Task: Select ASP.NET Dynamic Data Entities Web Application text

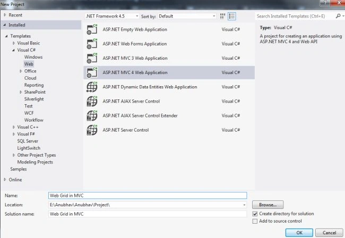Action: click(150, 87)
